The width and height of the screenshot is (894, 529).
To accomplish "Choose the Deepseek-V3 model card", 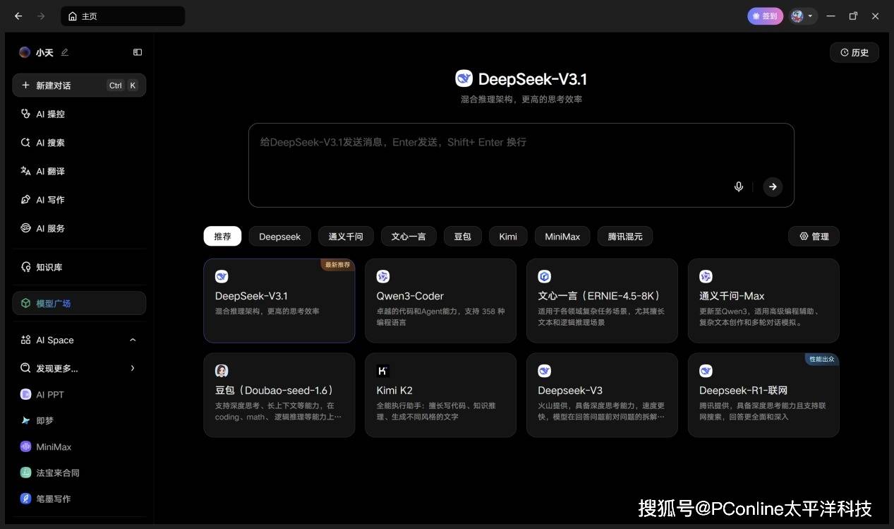I will tap(602, 396).
